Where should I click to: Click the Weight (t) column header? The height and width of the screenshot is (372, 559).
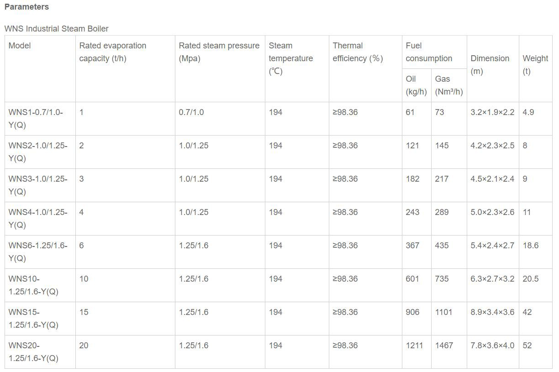click(x=535, y=65)
